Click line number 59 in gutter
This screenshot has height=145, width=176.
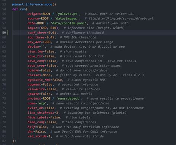tap(4, 33)
